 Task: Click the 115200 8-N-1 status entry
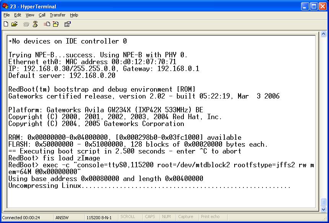pos(99,218)
